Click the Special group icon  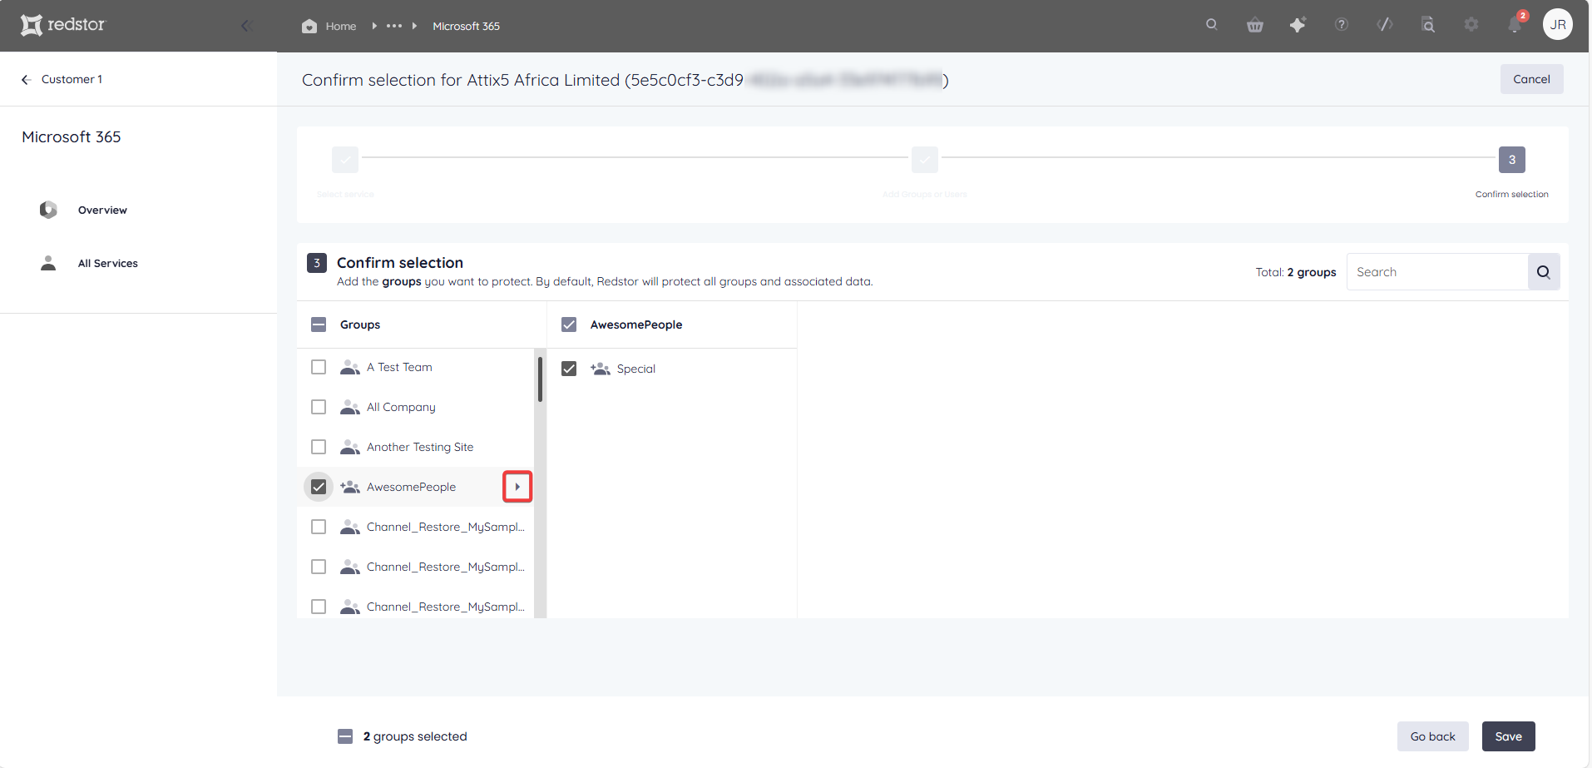coord(601,369)
